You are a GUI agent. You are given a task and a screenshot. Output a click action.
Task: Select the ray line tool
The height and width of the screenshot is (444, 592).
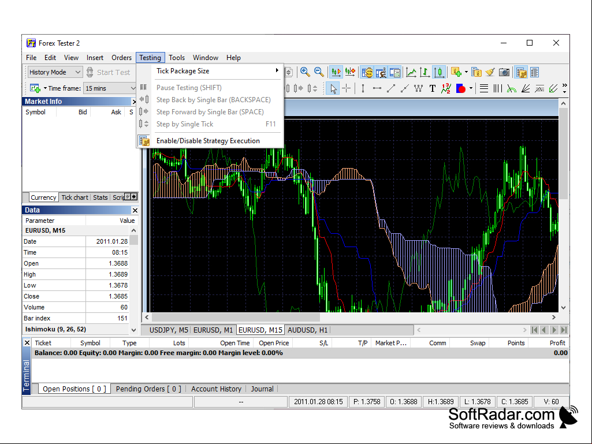(405, 88)
